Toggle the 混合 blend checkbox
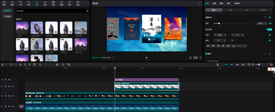 207,54
